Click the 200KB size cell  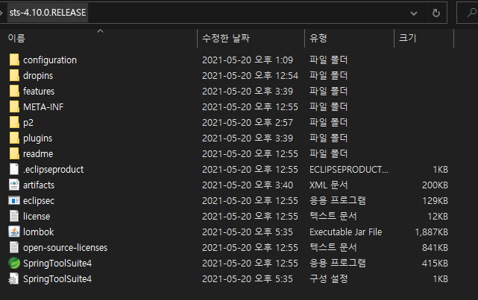click(435, 185)
